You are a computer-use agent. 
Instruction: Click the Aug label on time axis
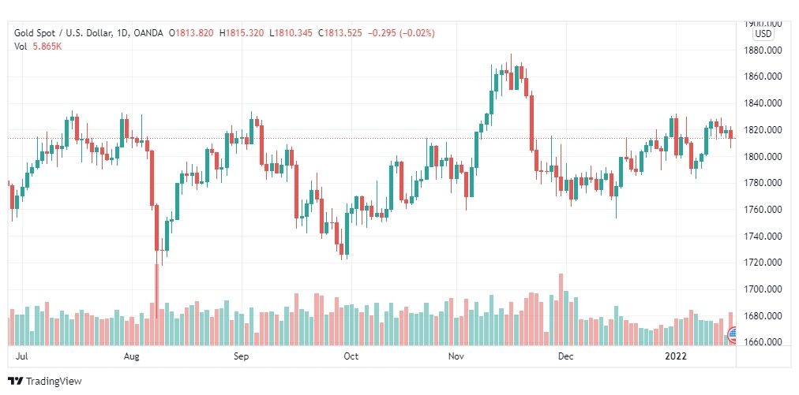[x=132, y=356]
